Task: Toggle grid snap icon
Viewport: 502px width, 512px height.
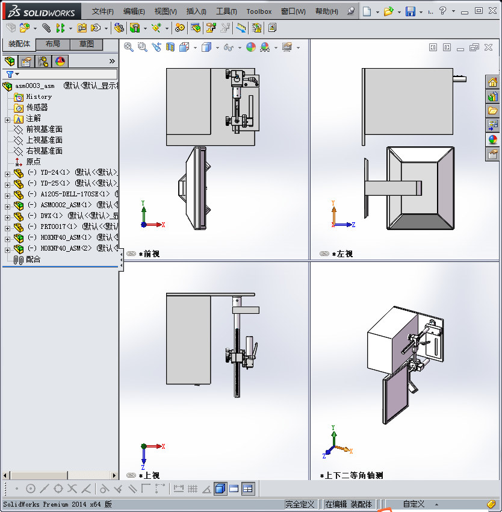Action: click(x=193, y=489)
